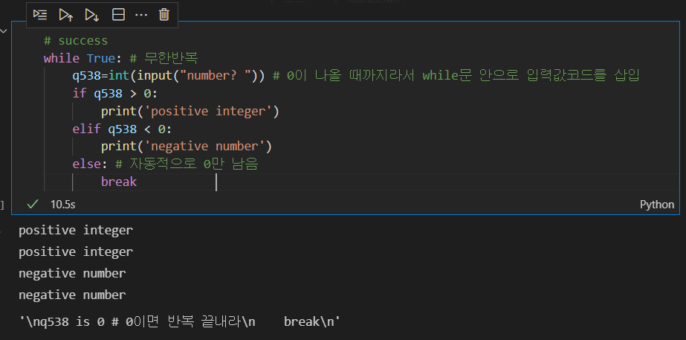Place cursor on '# success' comment line
The image size is (686, 340).
coord(76,41)
